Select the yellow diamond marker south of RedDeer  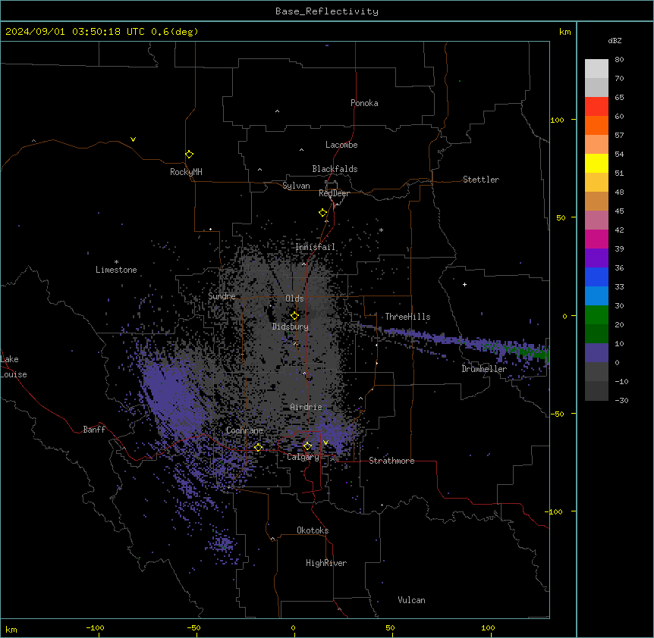pyautogui.click(x=323, y=213)
